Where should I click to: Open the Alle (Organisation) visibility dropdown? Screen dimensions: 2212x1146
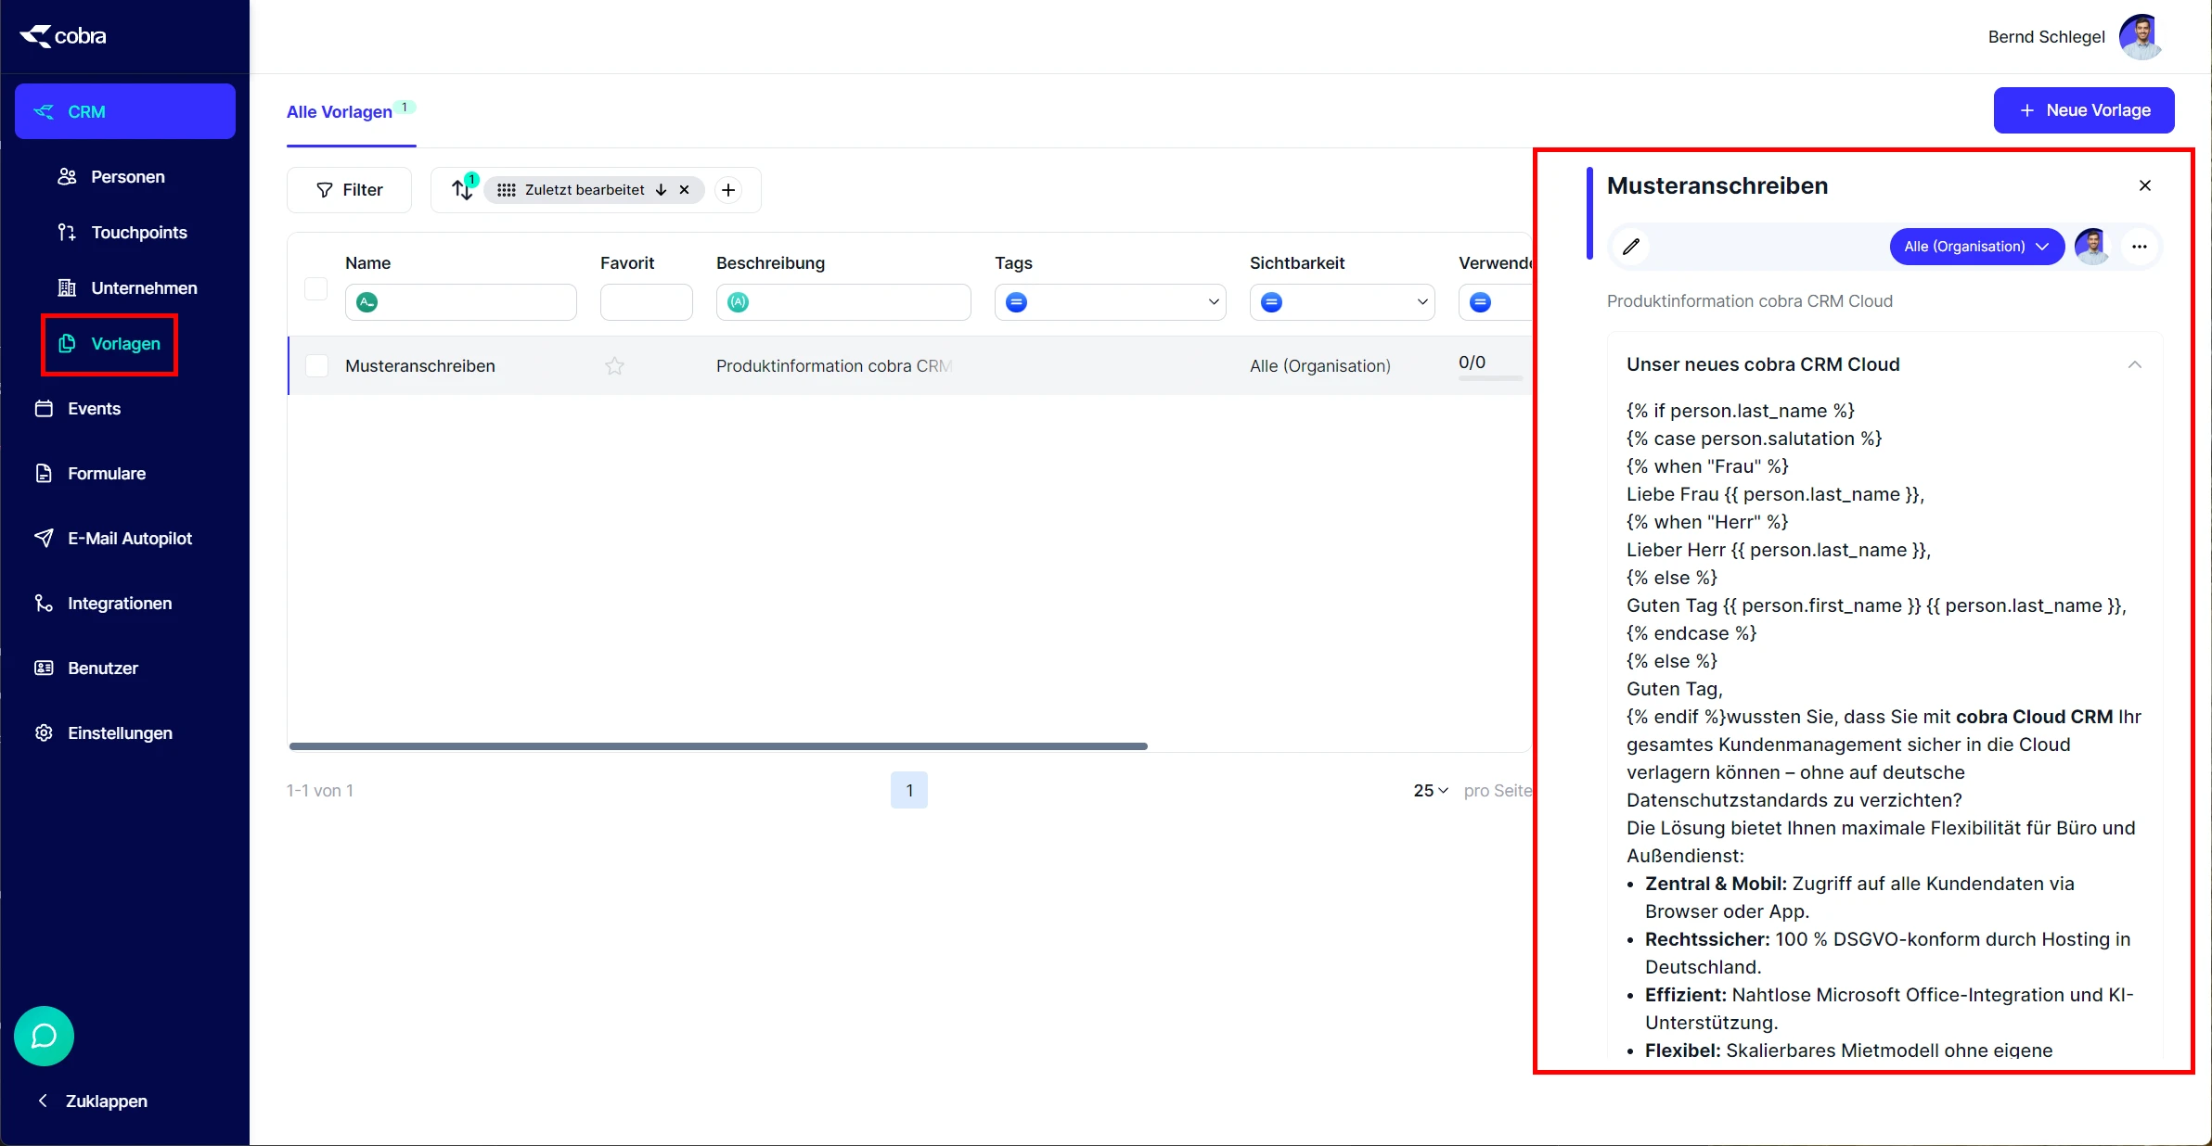point(1976,247)
